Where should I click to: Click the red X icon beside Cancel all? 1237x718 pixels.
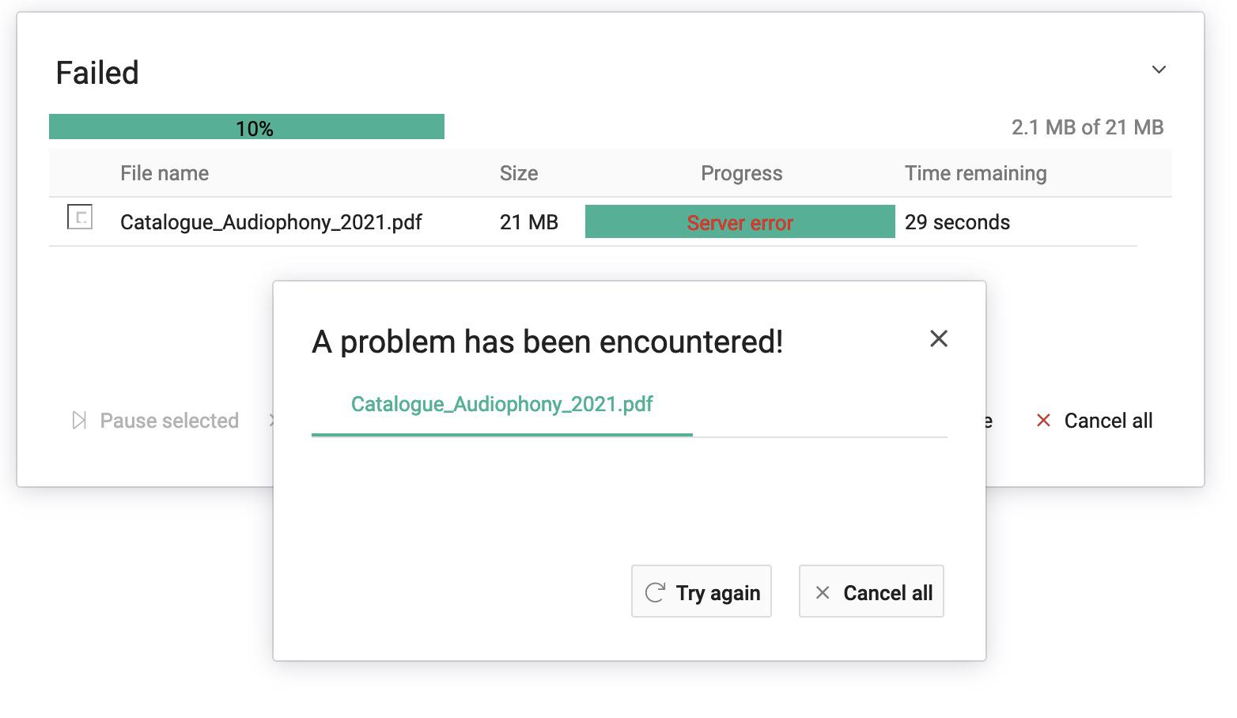click(1043, 420)
